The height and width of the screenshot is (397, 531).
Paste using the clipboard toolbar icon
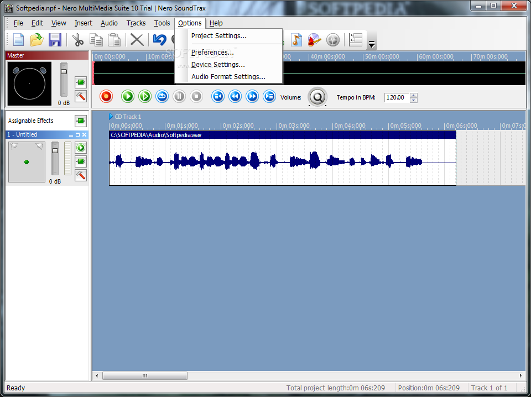tap(114, 40)
